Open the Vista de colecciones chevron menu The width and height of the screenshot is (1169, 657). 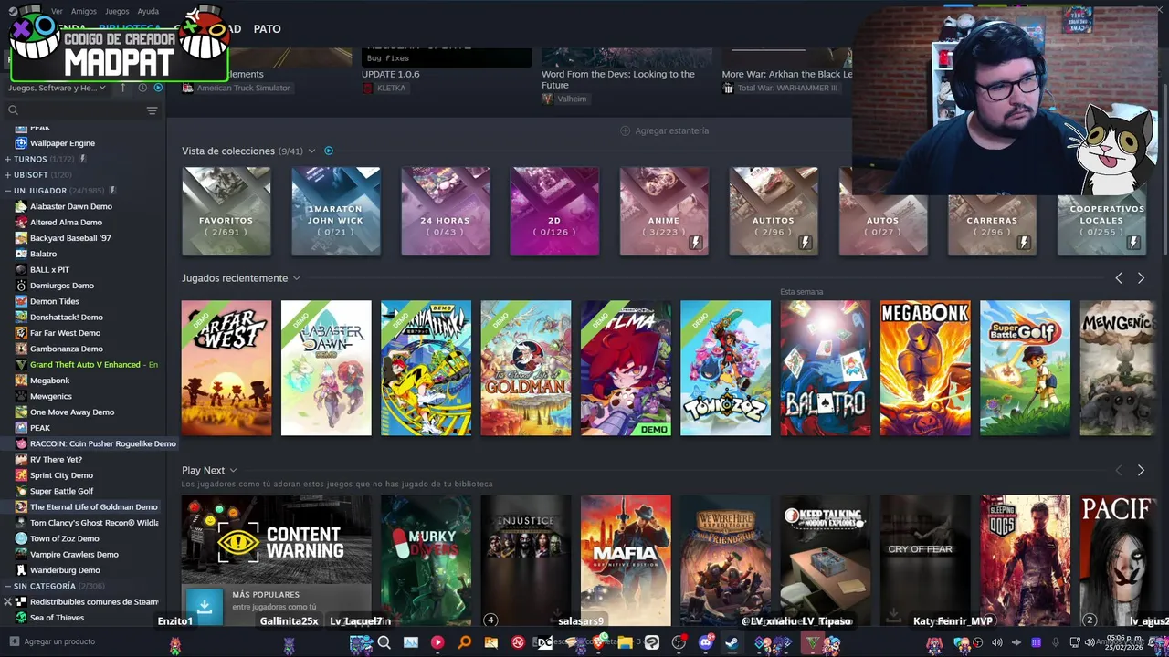(x=312, y=151)
